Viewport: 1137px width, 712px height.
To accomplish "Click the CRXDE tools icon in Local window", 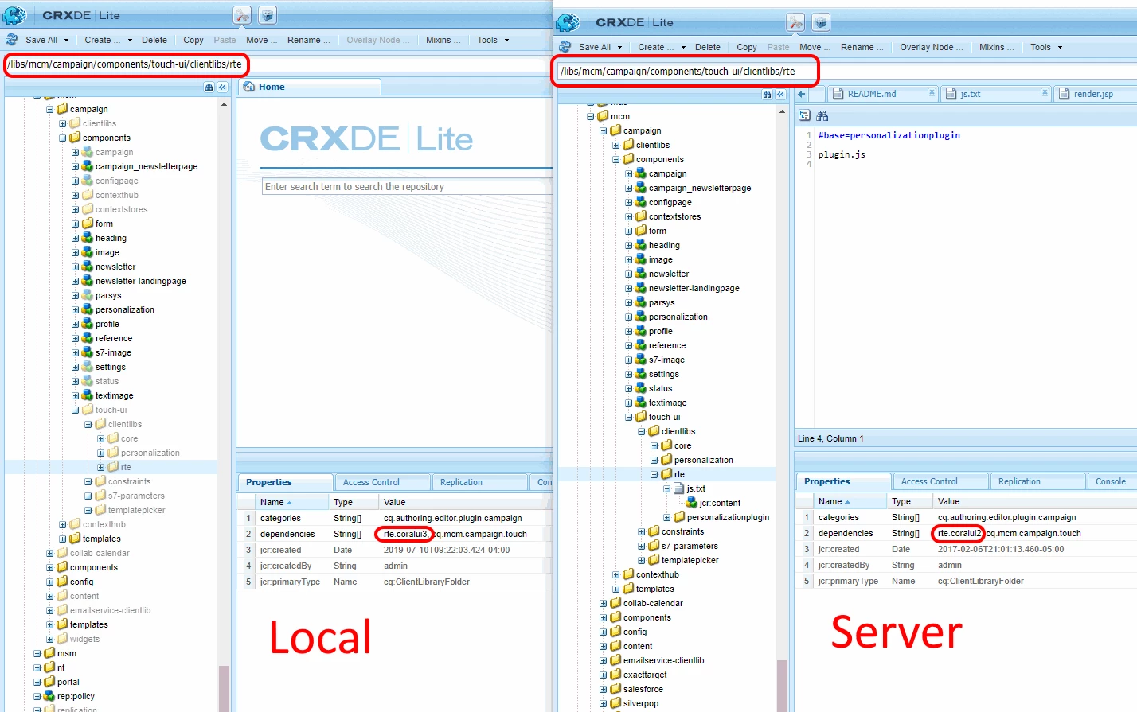I will point(242,15).
